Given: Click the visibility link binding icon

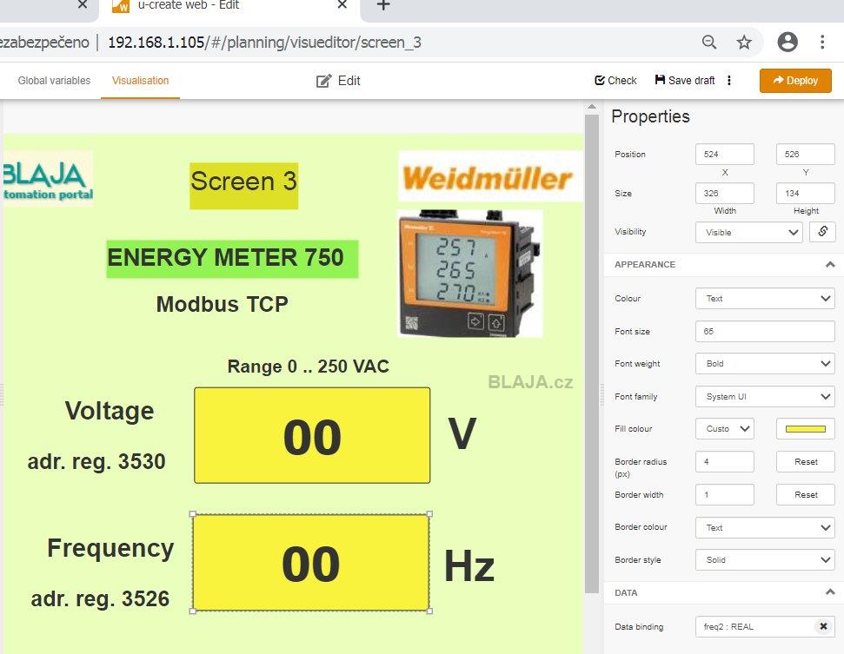Looking at the screenshot, I should 822,232.
